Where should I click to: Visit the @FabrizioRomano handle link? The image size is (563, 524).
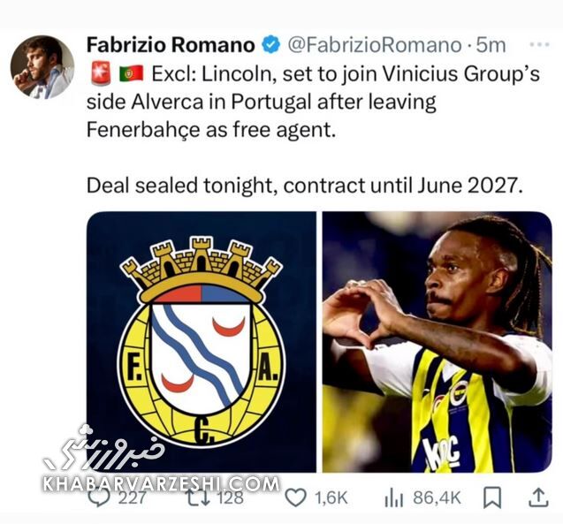[375, 45]
